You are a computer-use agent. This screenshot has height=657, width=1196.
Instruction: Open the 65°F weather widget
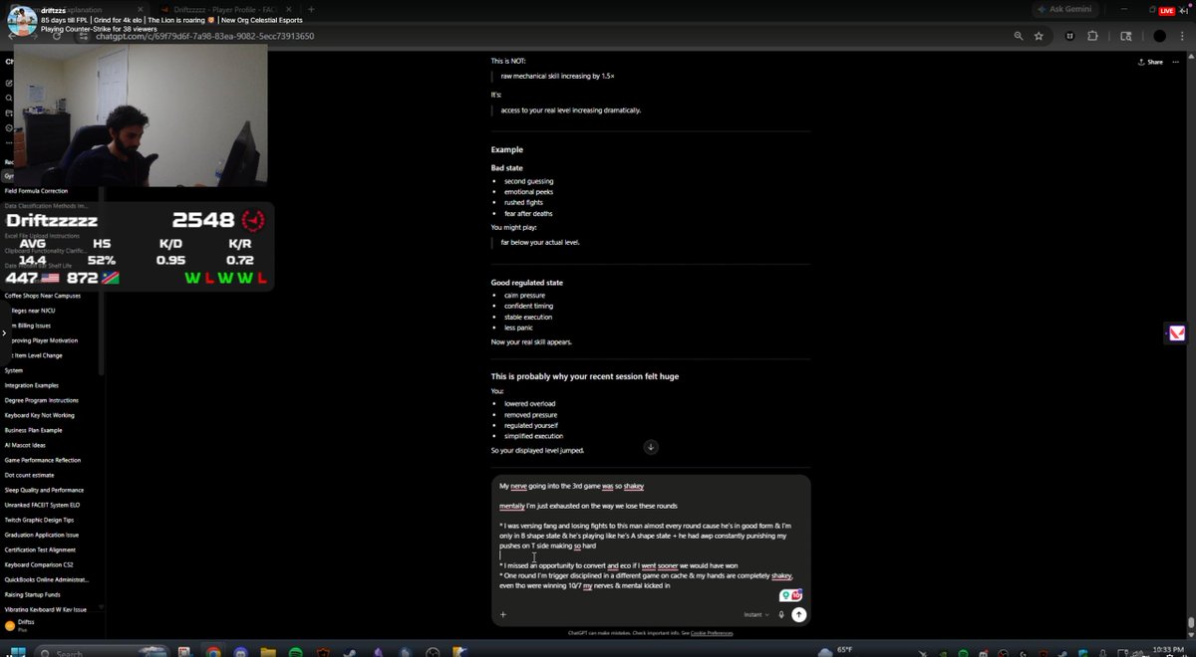tap(834, 651)
